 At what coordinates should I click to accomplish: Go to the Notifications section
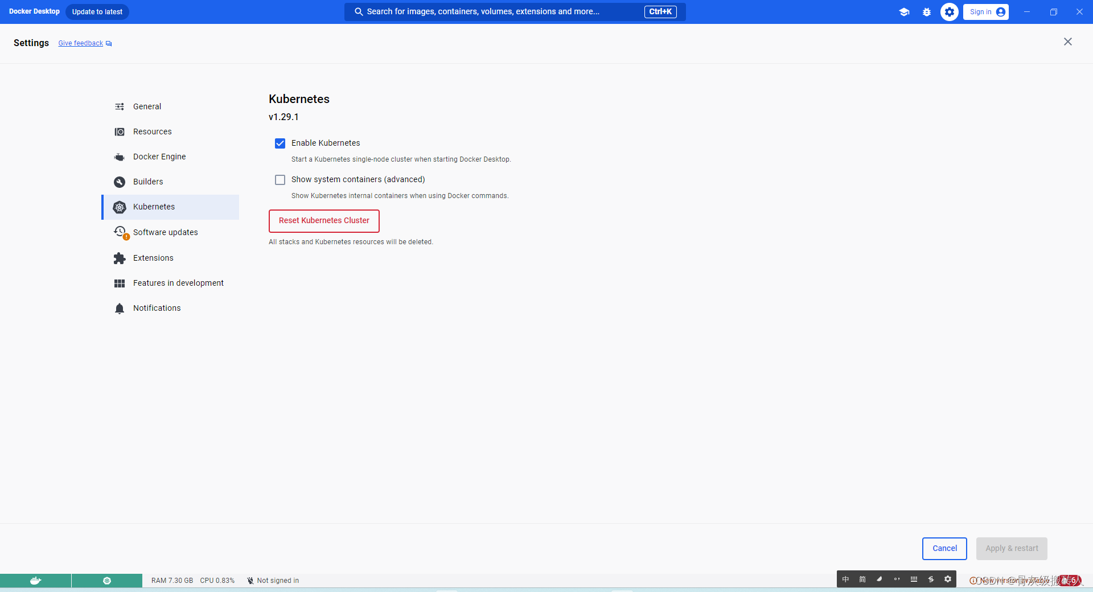171,308
